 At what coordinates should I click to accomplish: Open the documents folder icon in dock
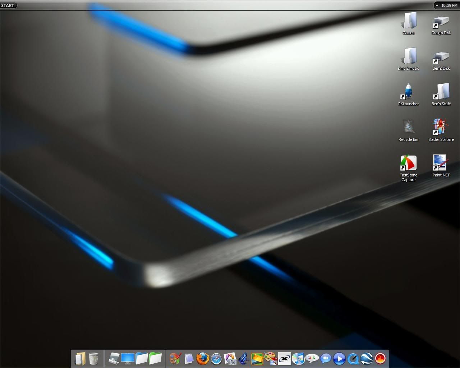tap(80, 358)
